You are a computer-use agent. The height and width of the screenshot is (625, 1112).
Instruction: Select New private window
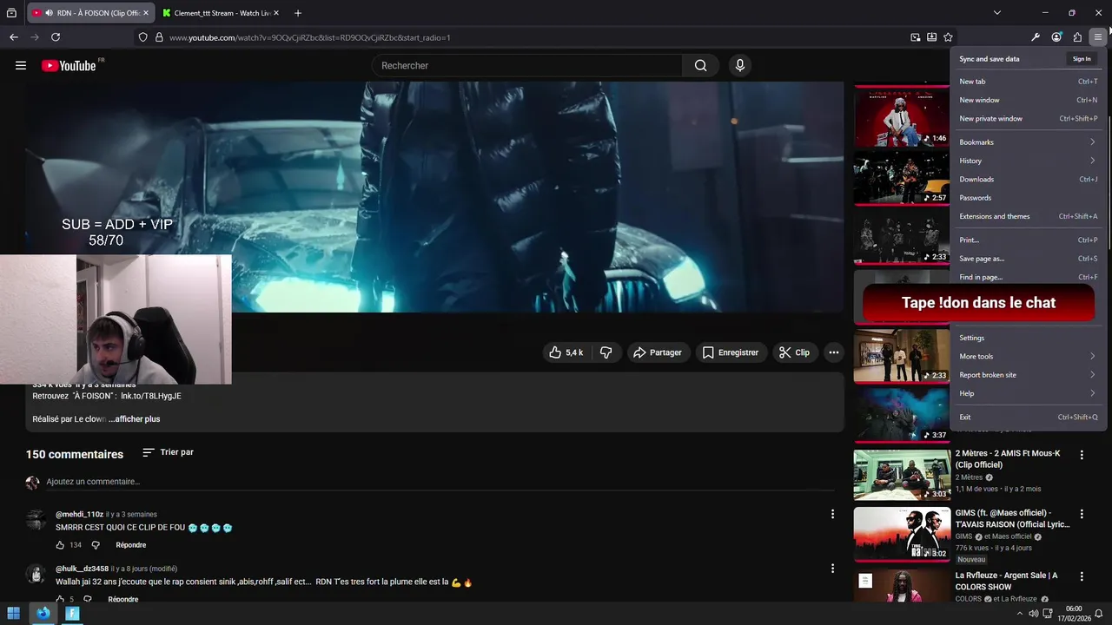tap(1028, 119)
